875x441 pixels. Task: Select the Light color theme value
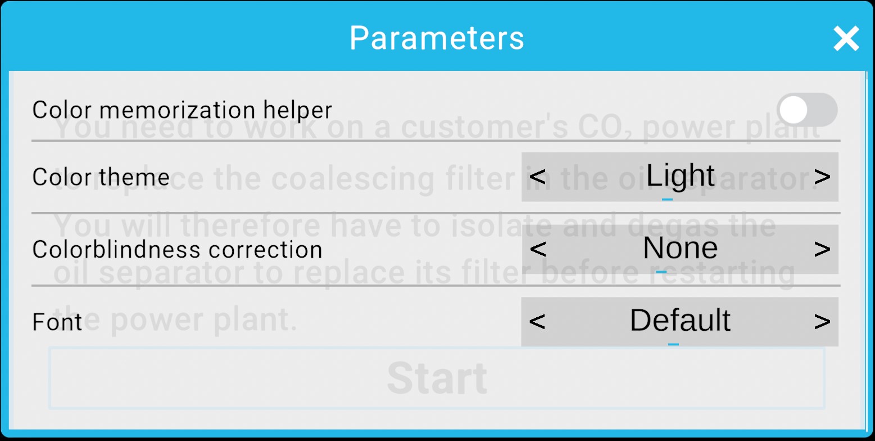(x=680, y=177)
